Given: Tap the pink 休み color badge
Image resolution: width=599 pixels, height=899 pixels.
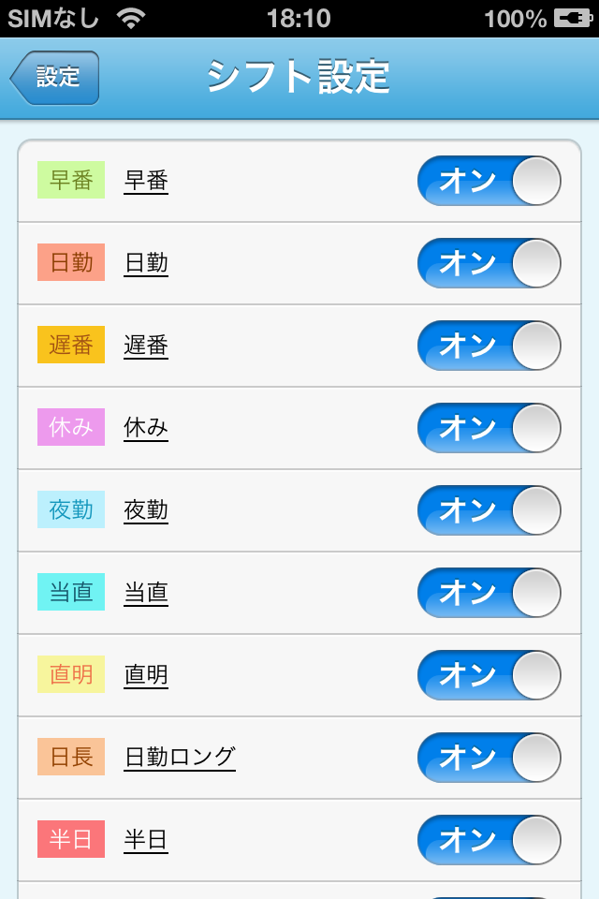Looking at the screenshot, I should pyautogui.click(x=71, y=427).
